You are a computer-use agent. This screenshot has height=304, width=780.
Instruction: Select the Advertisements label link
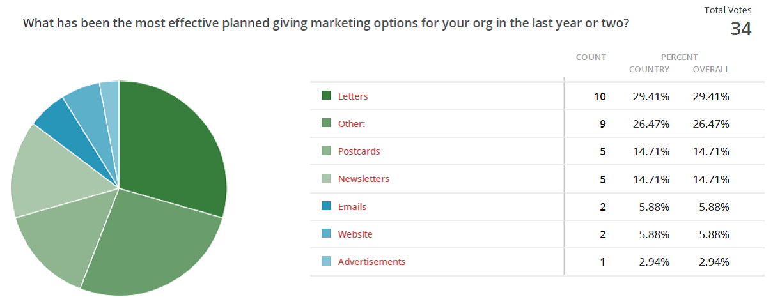click(x=371, y=262)
